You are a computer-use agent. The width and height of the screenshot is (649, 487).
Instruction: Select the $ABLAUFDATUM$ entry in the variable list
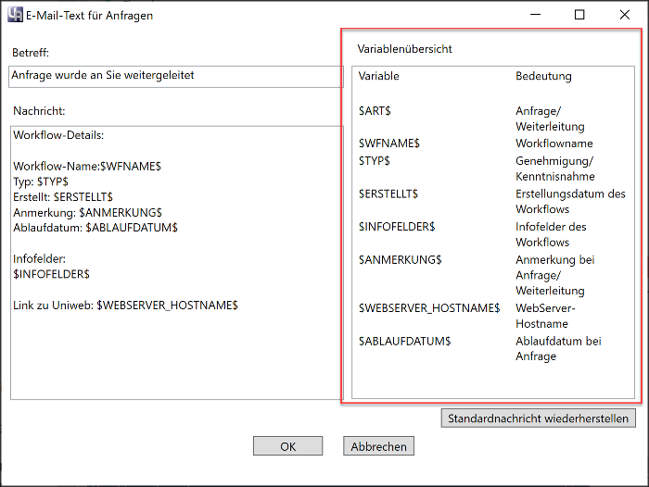tap(404, 341)
